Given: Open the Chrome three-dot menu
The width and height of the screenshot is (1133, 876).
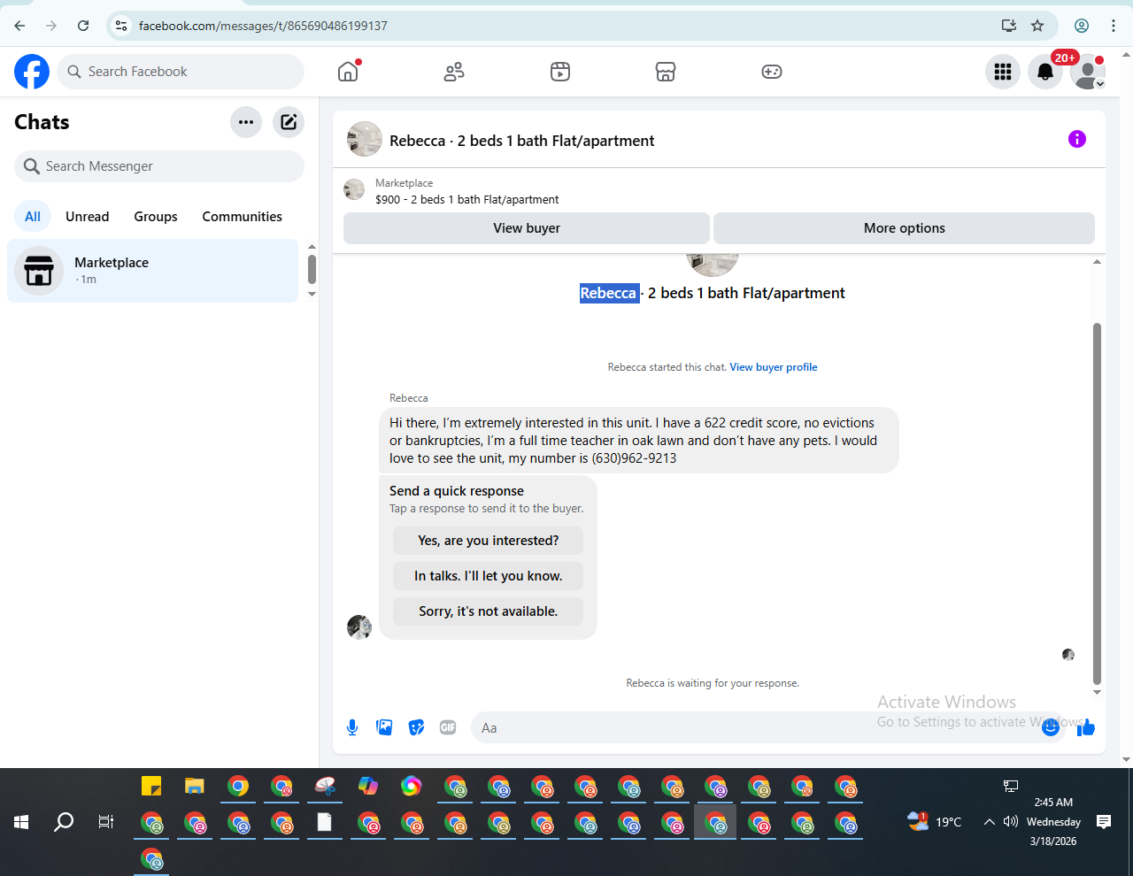Looking at the screenshot, I should pos(1114,26).
